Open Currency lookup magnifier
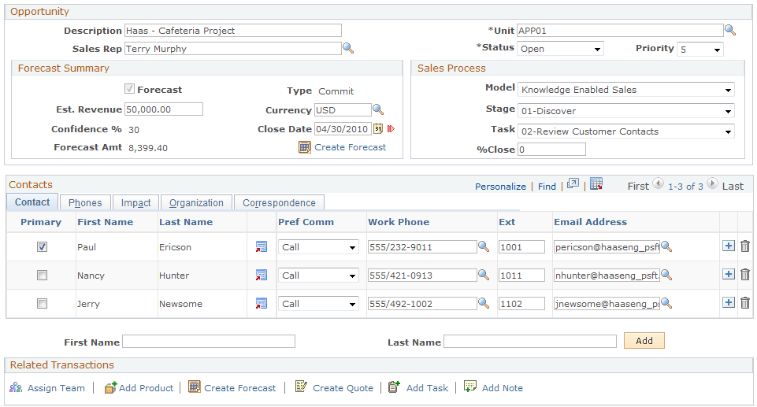 (378, 110)
